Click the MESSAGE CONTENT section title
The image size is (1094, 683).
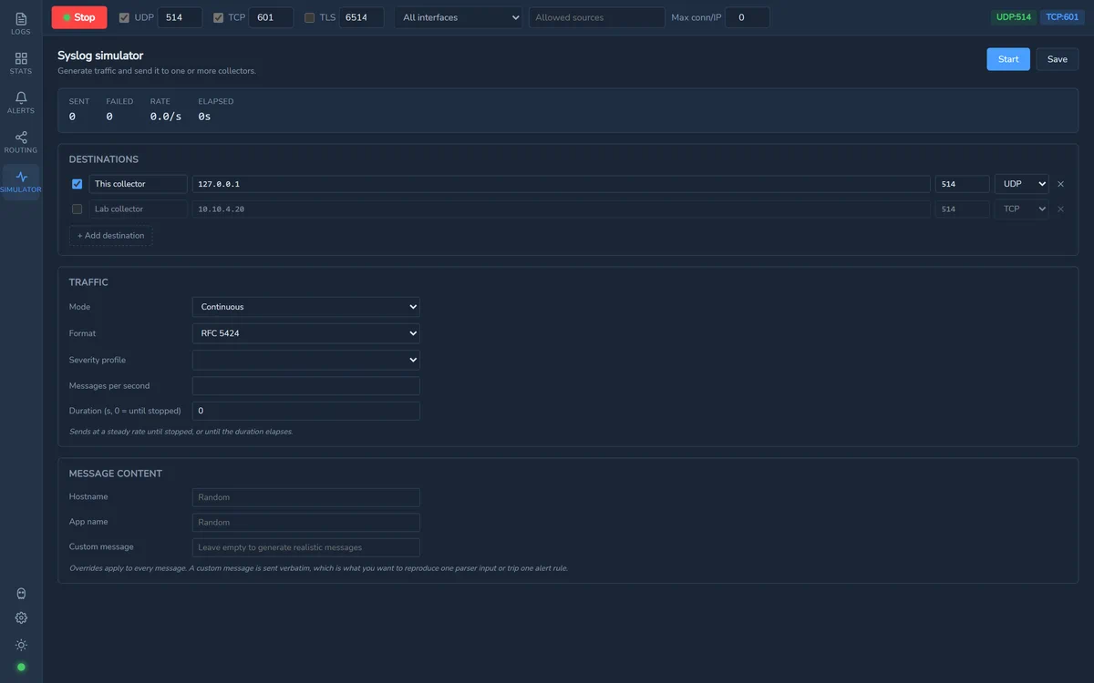tap(116, 474)
